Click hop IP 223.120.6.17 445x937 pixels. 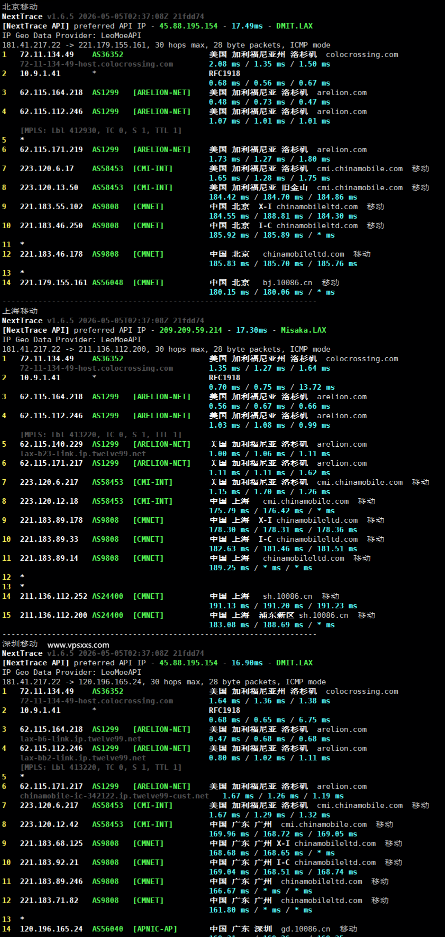pos(47,169)
